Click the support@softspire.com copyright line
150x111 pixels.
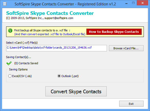[x=39, y=18]
